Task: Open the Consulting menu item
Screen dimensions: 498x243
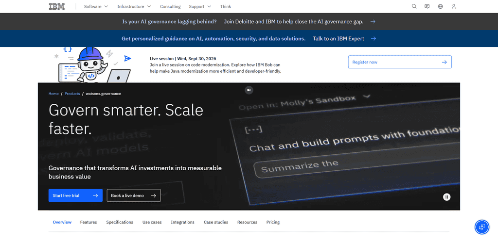Action: pos(170,6)
